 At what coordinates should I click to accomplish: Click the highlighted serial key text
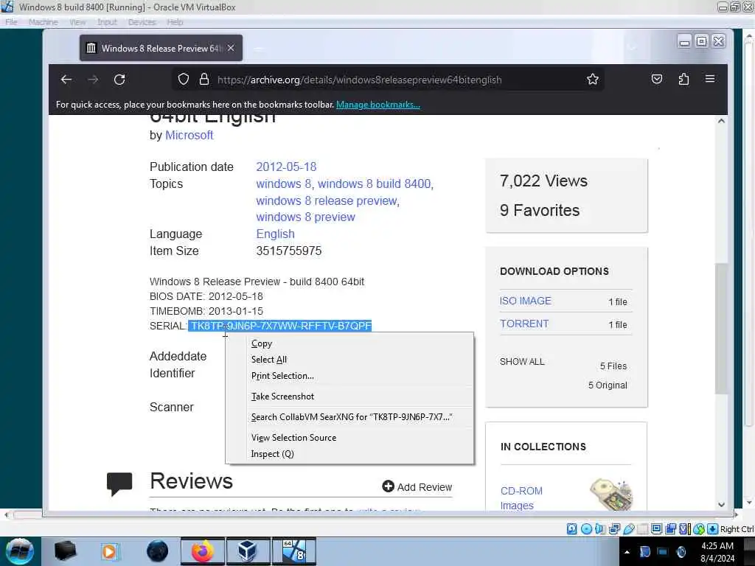pyautogui.click(x=281, y=326)
